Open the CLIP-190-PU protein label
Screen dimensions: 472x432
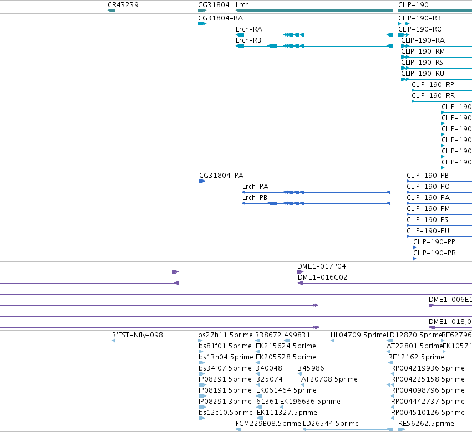click(428, 231)
